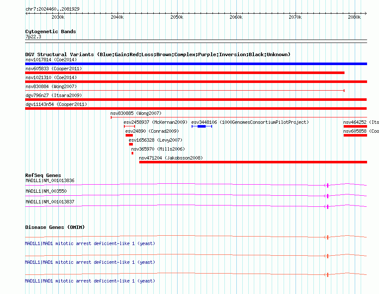This screenshot has width=379, height=294.
Task: Click the magenta exon on MAD1L1 NM_003550
Action: click(x=327, y=196)
